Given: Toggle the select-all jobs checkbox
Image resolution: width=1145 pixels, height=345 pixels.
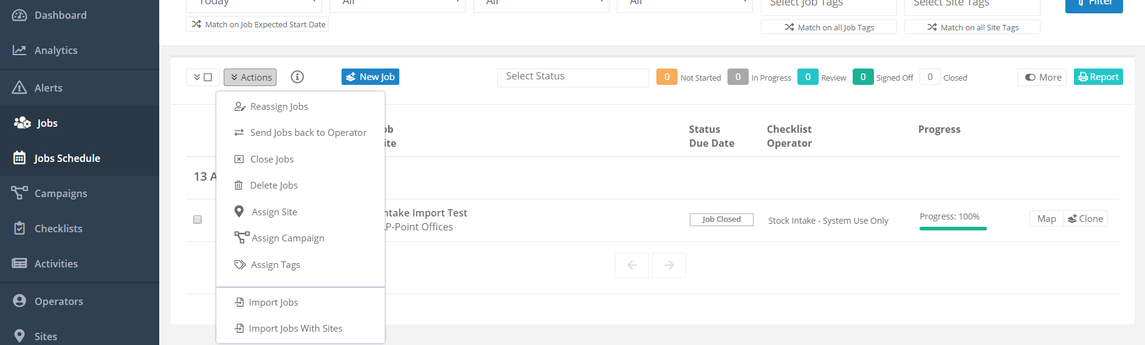Looking at the screenshot, I should tap(207, 77).
